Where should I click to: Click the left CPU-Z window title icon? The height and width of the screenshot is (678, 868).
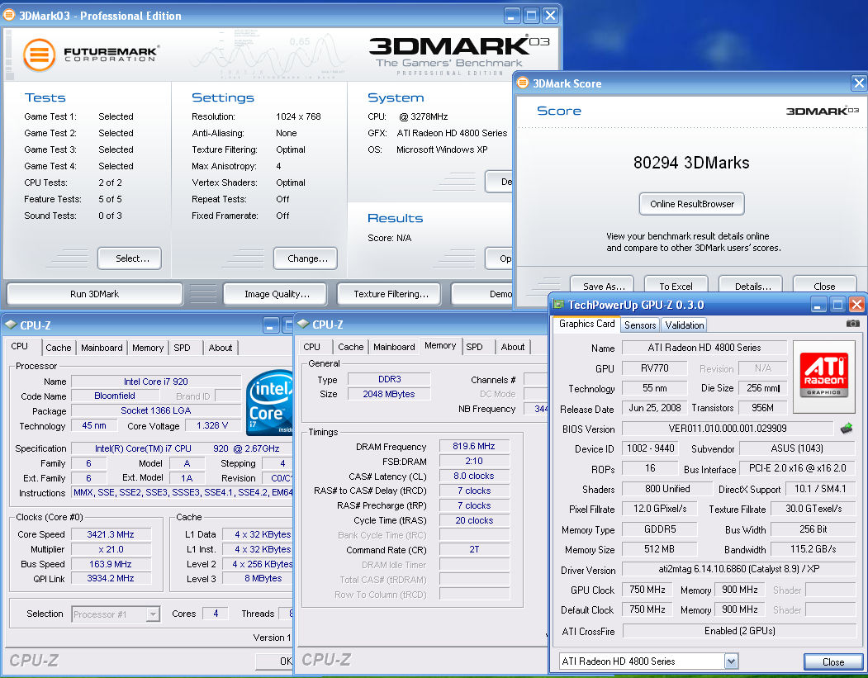click(11, 325)
